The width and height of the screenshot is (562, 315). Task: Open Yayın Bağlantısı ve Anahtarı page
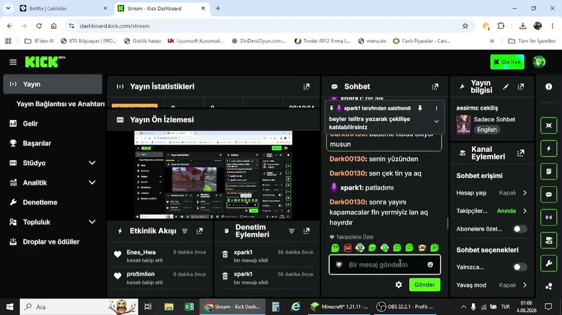60,104
